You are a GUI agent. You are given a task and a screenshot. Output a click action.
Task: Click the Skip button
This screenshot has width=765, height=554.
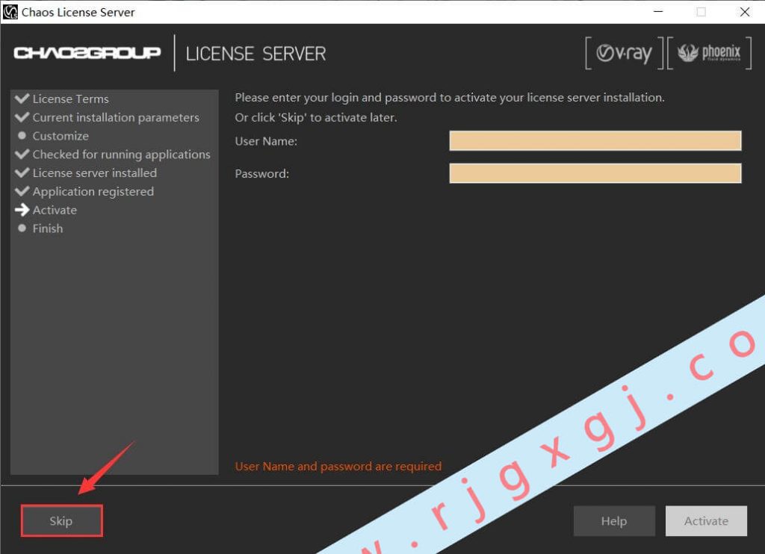point(61,521)
